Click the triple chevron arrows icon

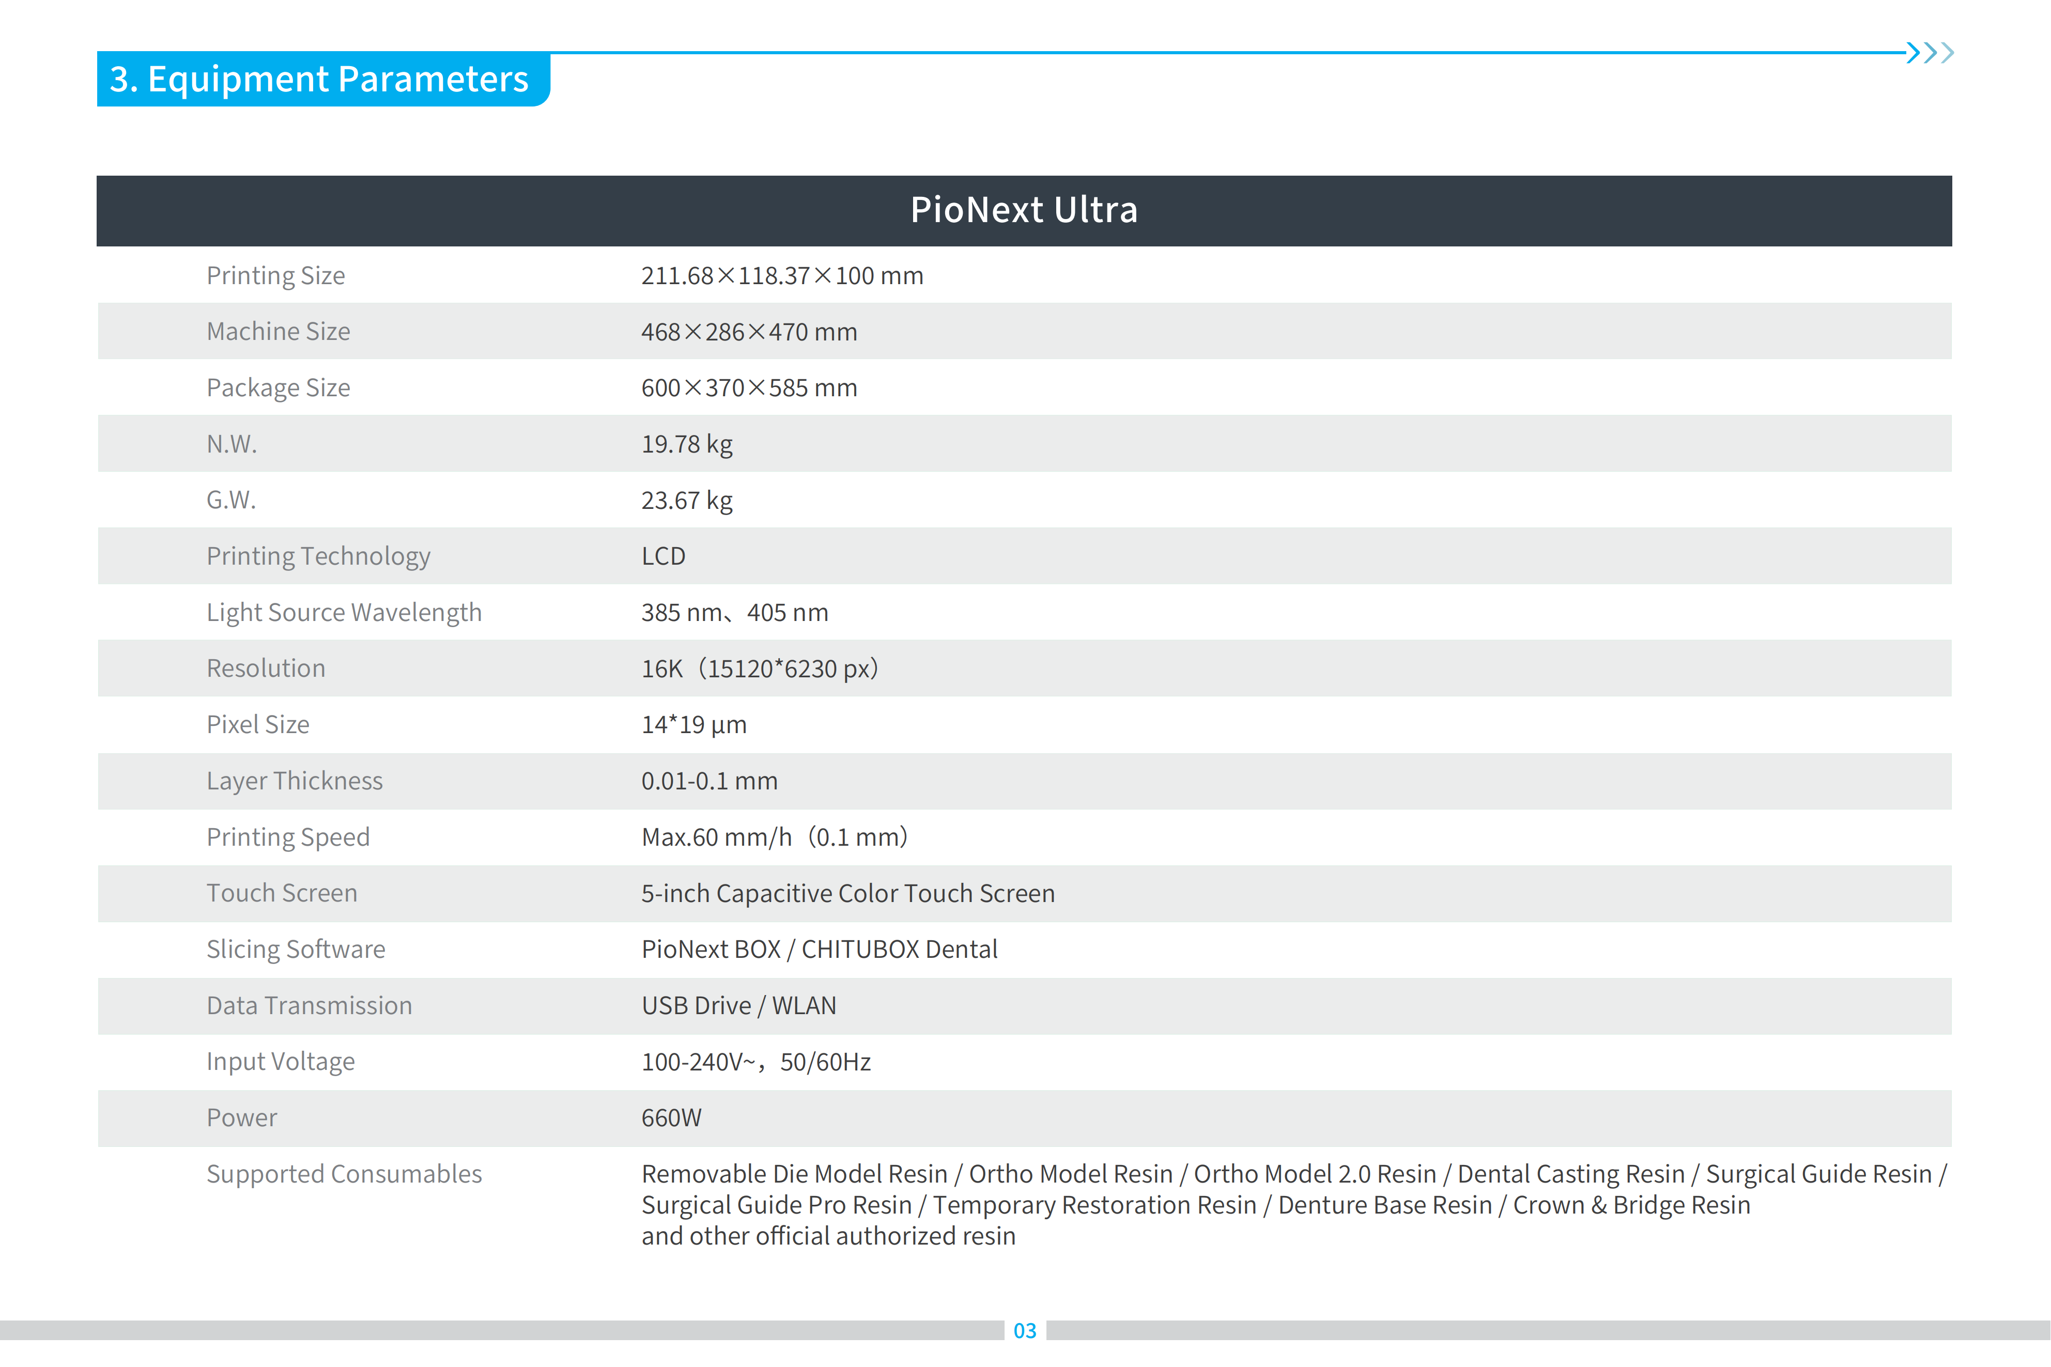click(1929, 52)
